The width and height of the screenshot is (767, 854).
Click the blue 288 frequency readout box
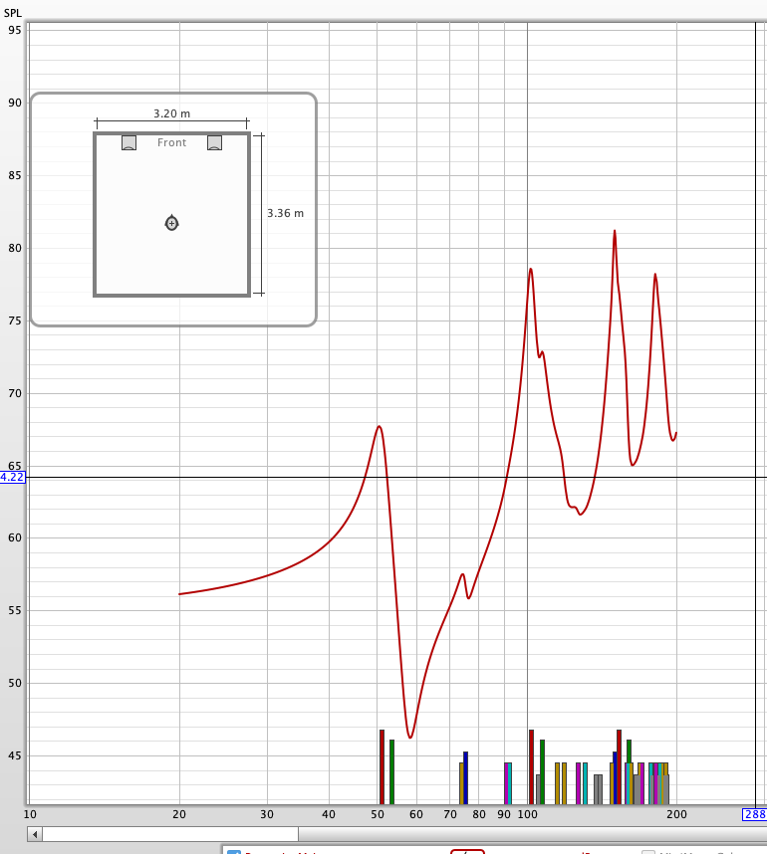754,814
